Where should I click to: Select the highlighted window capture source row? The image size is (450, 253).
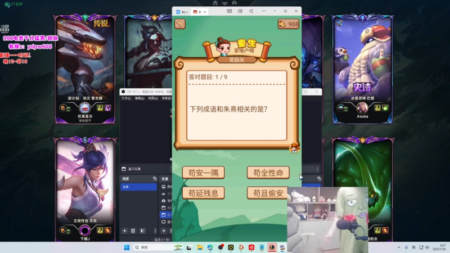point(166,215)
